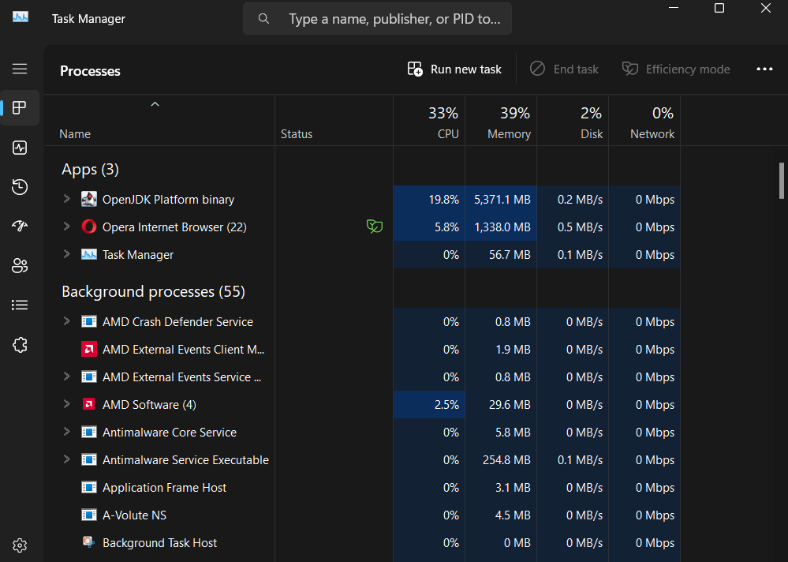Sort processes by the Name column
The image size is (788, 562).
(x=160, y=121)
